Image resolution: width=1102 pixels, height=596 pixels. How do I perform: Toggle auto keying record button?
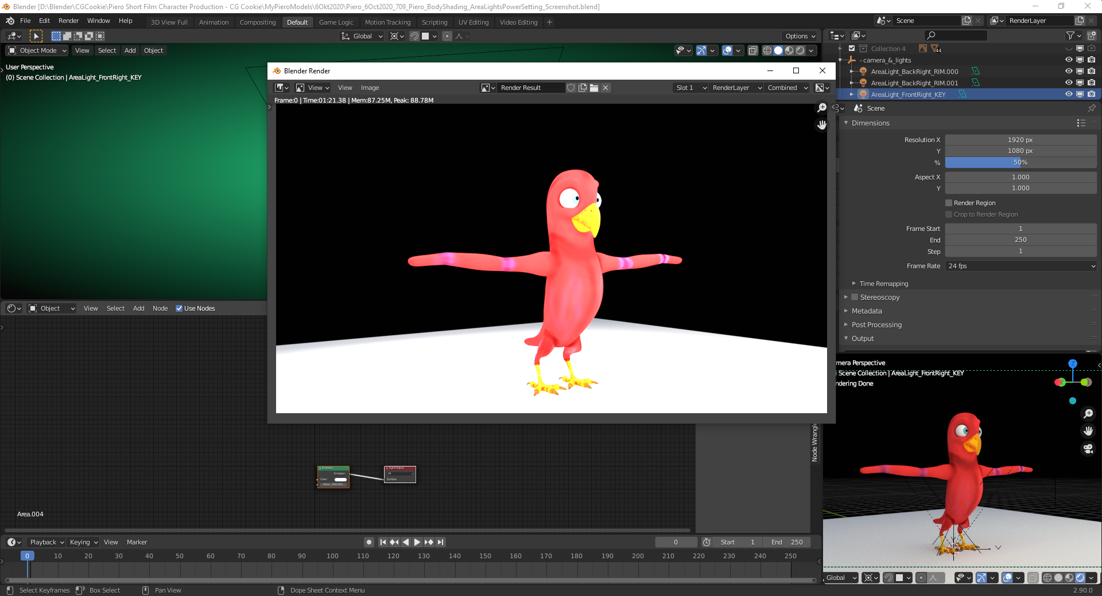click(369, 542)
